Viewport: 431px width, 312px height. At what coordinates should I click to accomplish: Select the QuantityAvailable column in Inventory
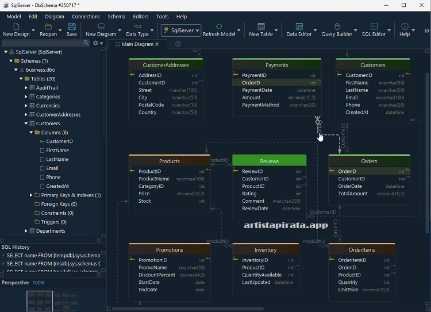(x=265, y=275)
